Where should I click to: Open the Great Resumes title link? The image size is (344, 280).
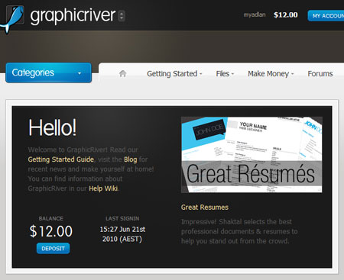coord(205,208)
